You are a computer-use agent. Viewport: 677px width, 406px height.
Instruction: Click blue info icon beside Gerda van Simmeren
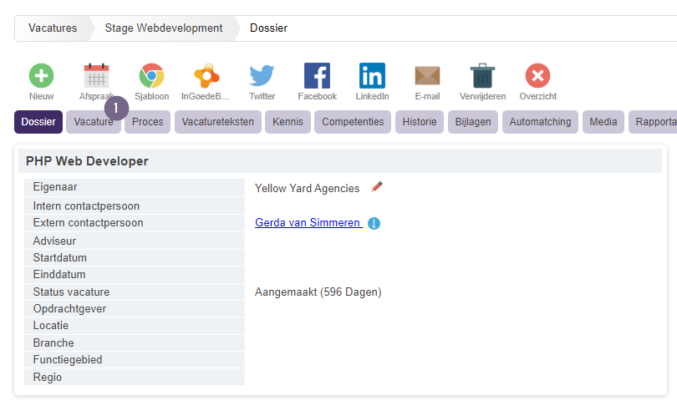click(374, 223)
